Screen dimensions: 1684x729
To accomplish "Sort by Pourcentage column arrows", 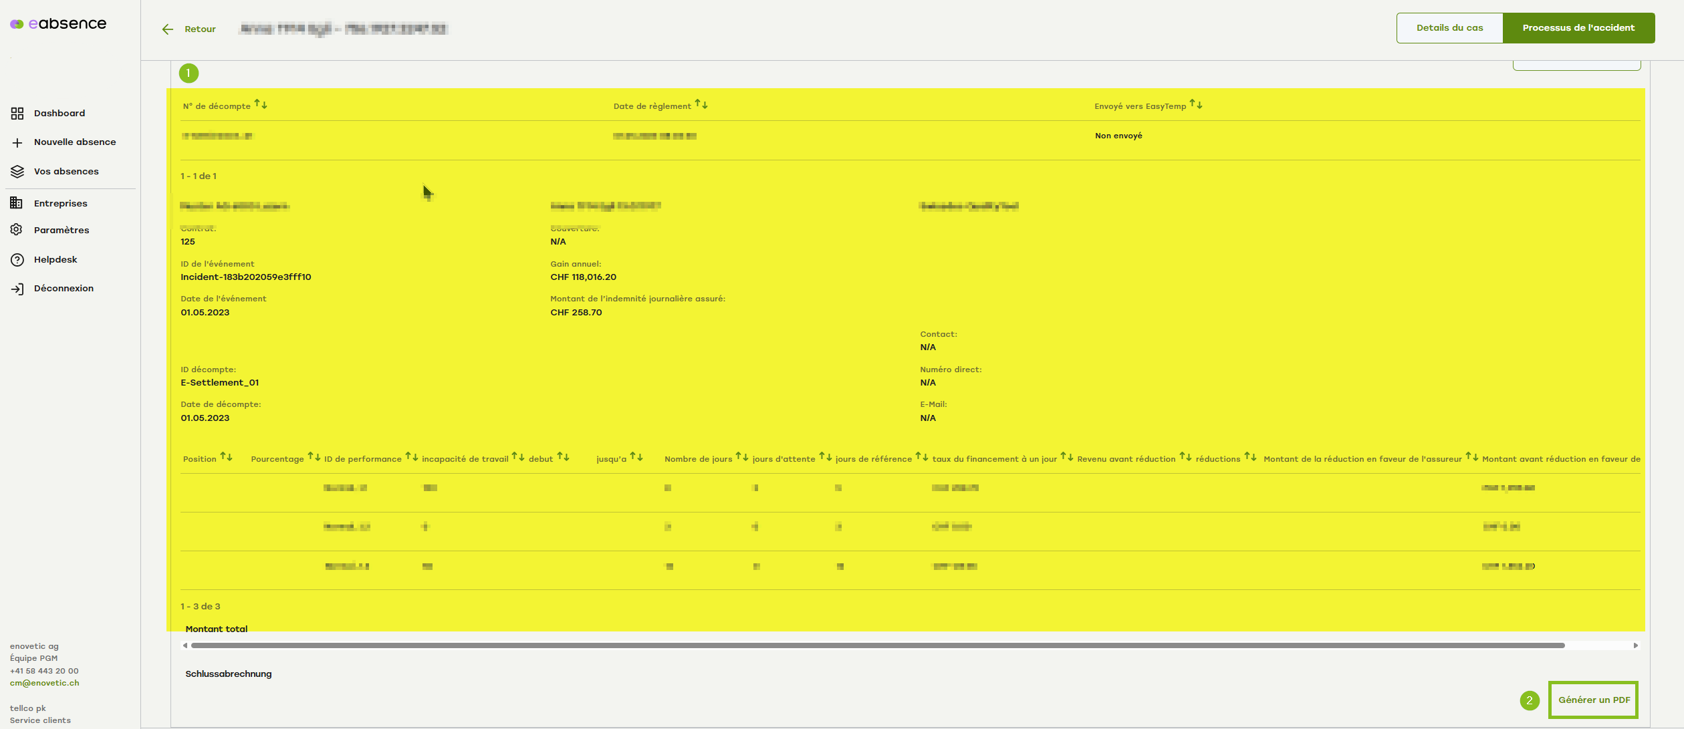I will 314,458.
